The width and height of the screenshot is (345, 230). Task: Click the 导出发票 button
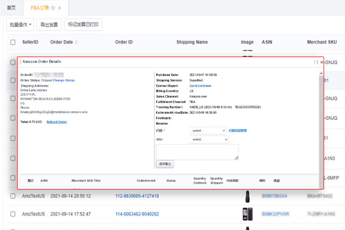(x=49, y=24)
